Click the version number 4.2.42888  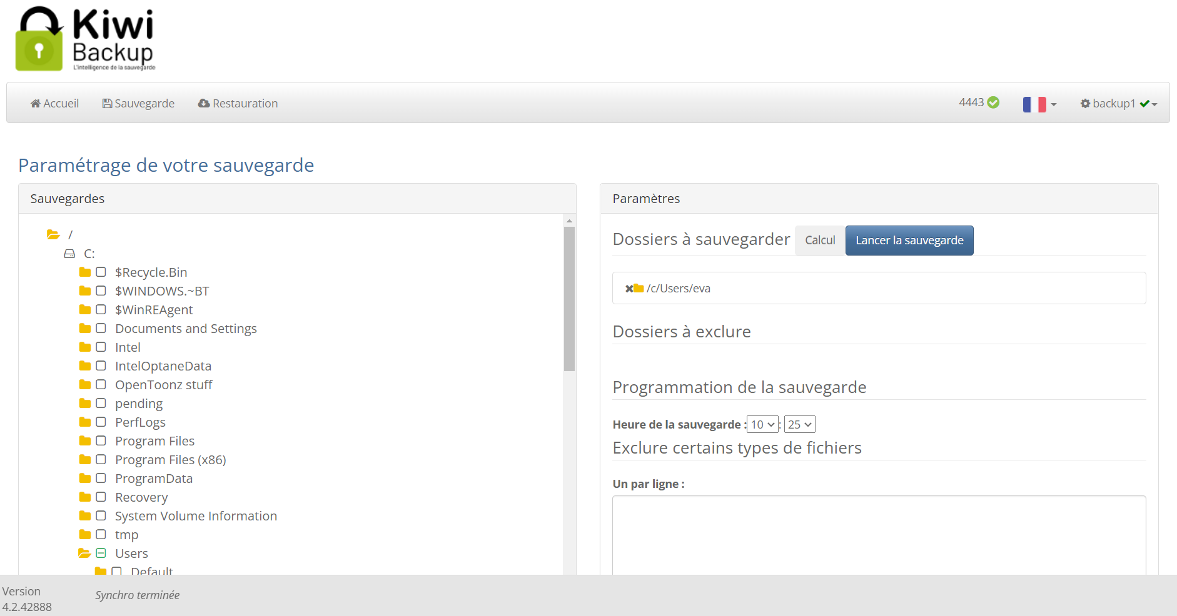(27, 607)
